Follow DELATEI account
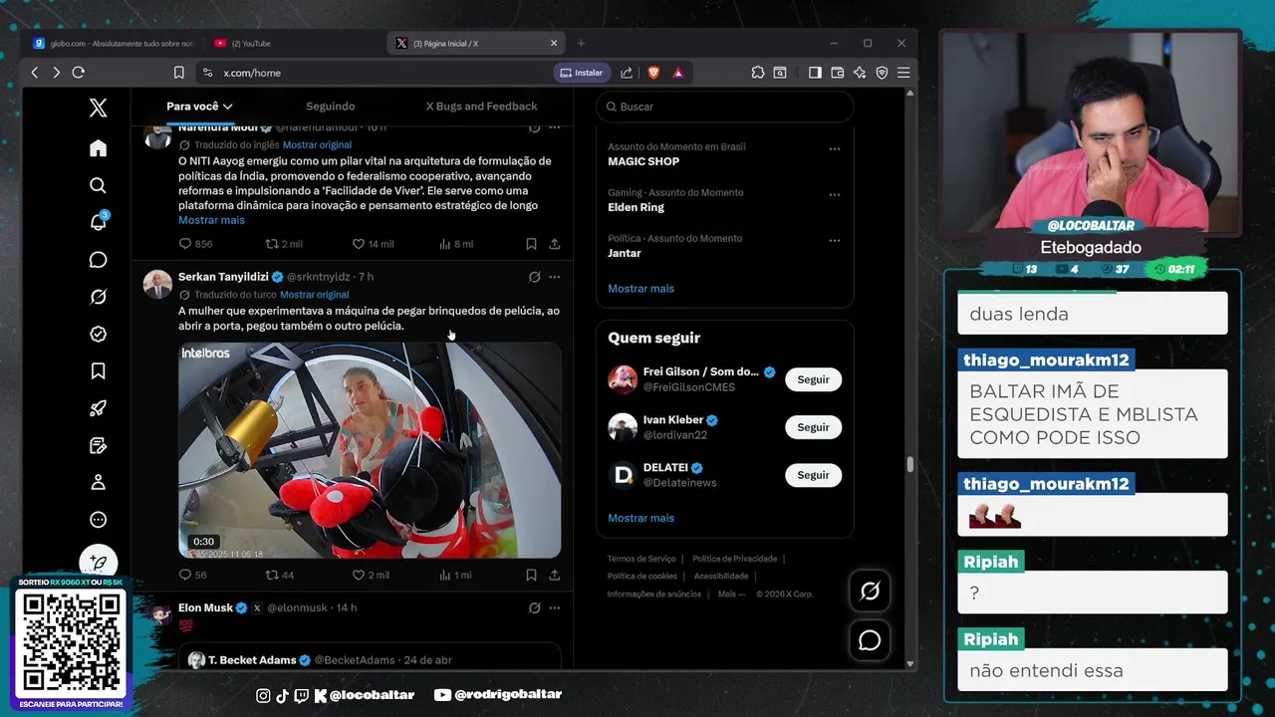The height and width of the screenshot is (717, 1275). pos(813,475)
